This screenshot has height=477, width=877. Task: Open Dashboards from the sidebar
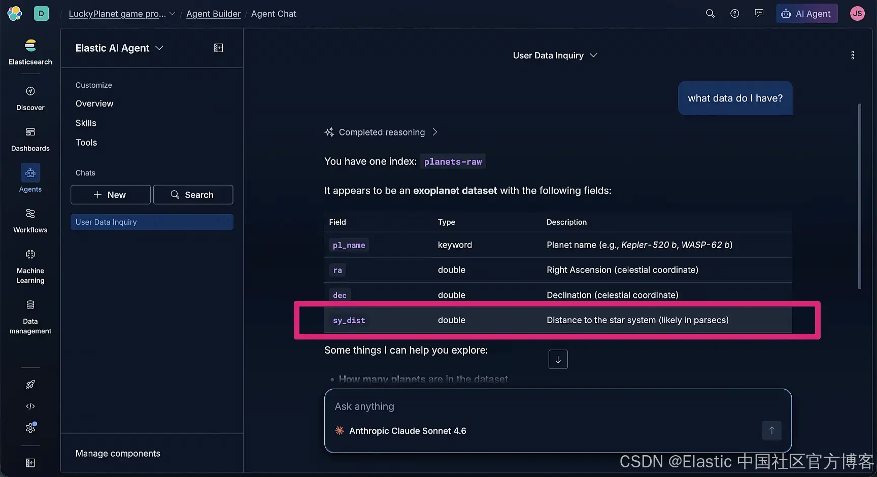(30, 140)
